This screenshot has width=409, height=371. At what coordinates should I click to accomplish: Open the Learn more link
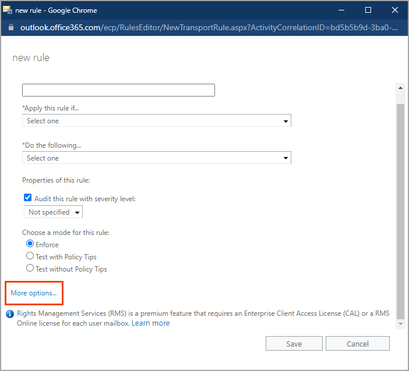point(150,323)
